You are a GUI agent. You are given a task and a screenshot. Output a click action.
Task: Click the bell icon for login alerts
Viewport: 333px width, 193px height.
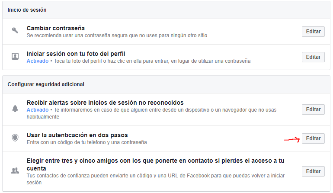click(15, 109)
